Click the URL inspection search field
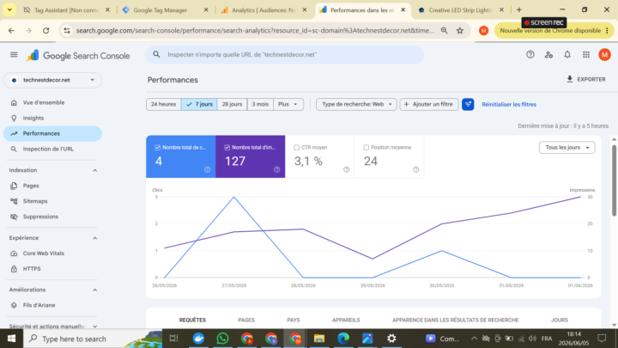This screenshot has width=618, height=348. tap(285, 55)
